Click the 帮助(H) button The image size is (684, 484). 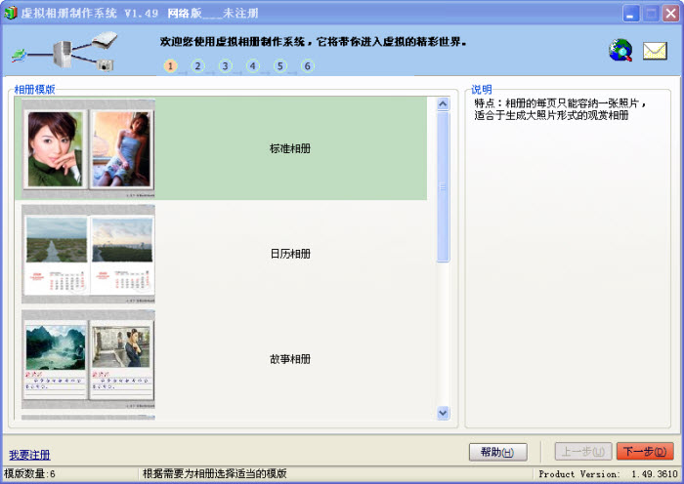point(497,452)
